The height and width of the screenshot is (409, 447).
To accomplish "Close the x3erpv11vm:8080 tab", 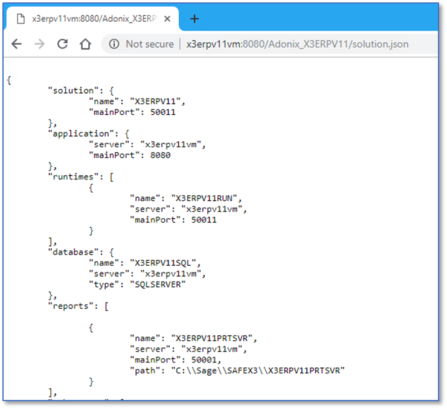I will (167, 19).
